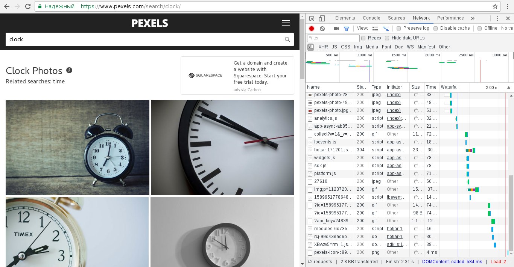
Task: Click the Squarespace ad logo
Action: [x=205, y=75]
